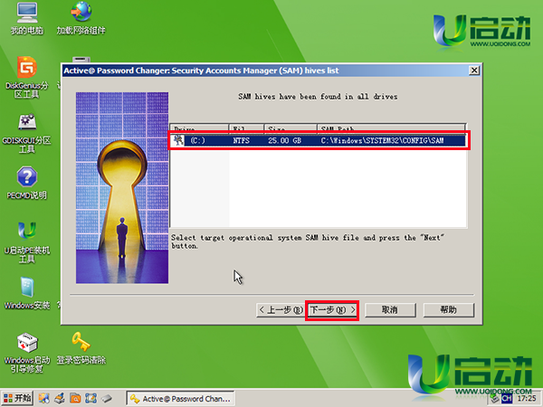Select the C: drive SAM hive row

(x=319, y=140)
